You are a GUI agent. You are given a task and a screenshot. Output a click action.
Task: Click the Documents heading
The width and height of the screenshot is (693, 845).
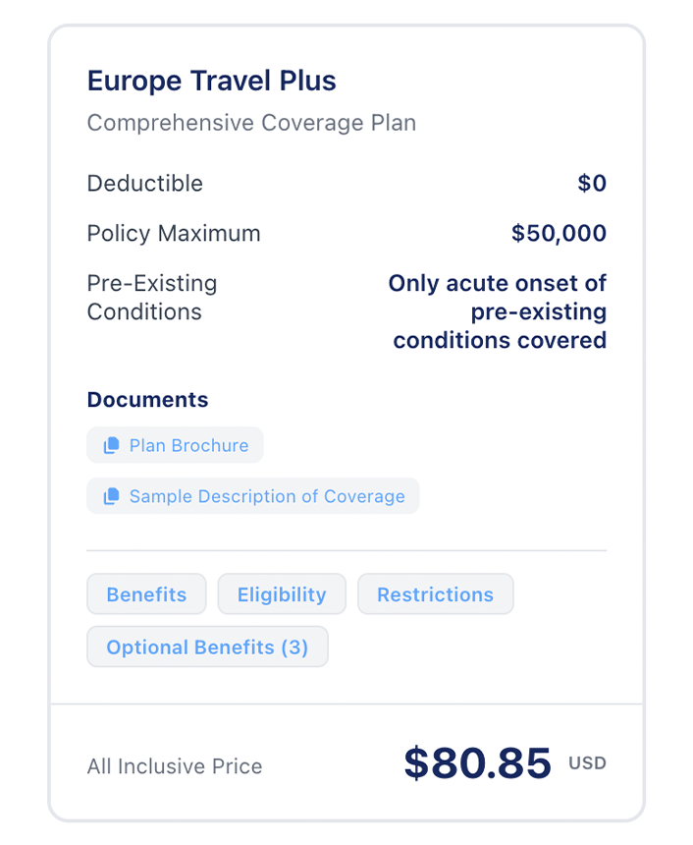(147, 400)
